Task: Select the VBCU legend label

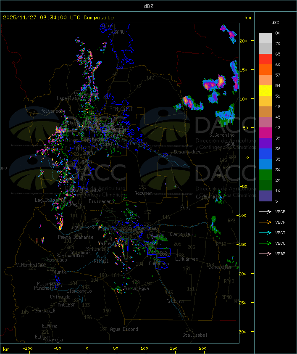Action: [280, 243]
